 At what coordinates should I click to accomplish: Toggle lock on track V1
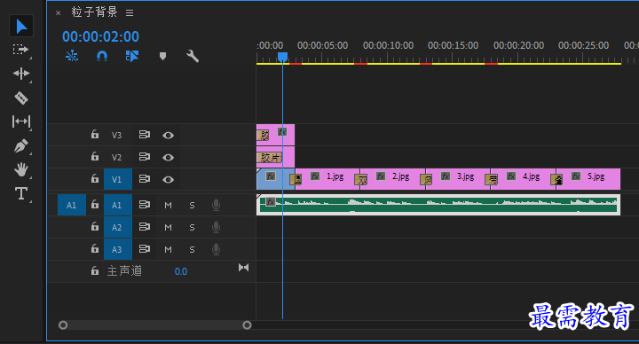(x=95, y=178)
